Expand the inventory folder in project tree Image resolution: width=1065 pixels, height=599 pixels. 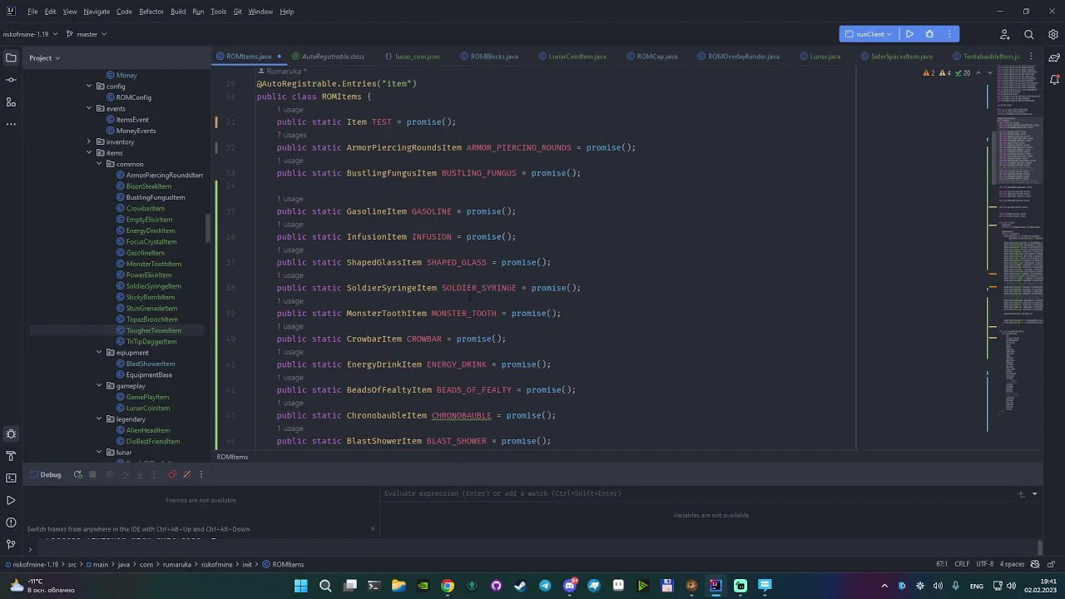point(89,142)
